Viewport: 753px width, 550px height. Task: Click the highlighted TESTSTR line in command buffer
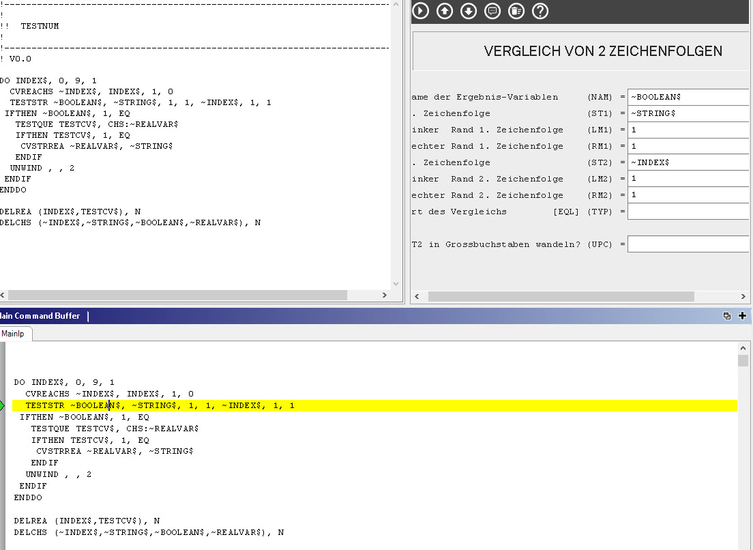[374, 406]
